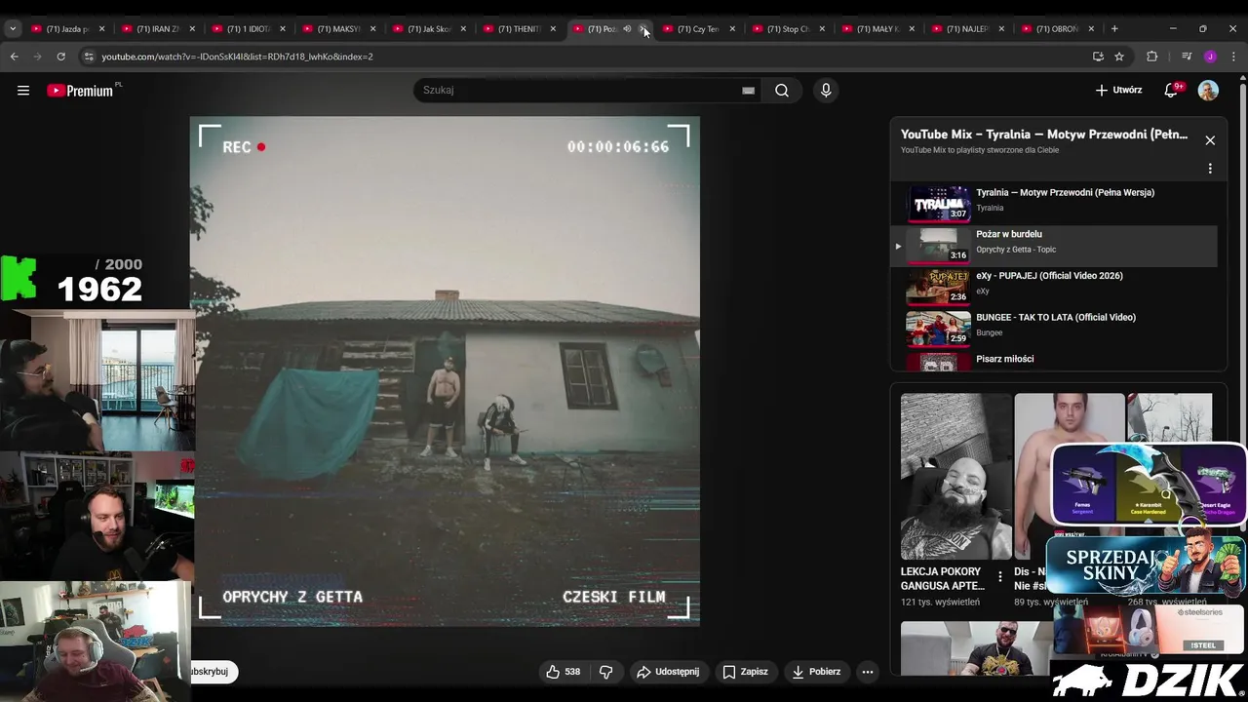This screenshot has width=1248, height=702.
Task: Reload the current page
Action: pyautogui.click(x=60, y=57)
